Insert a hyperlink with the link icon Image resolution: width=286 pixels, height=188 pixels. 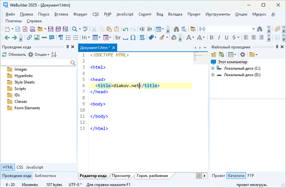click(29, 38)
